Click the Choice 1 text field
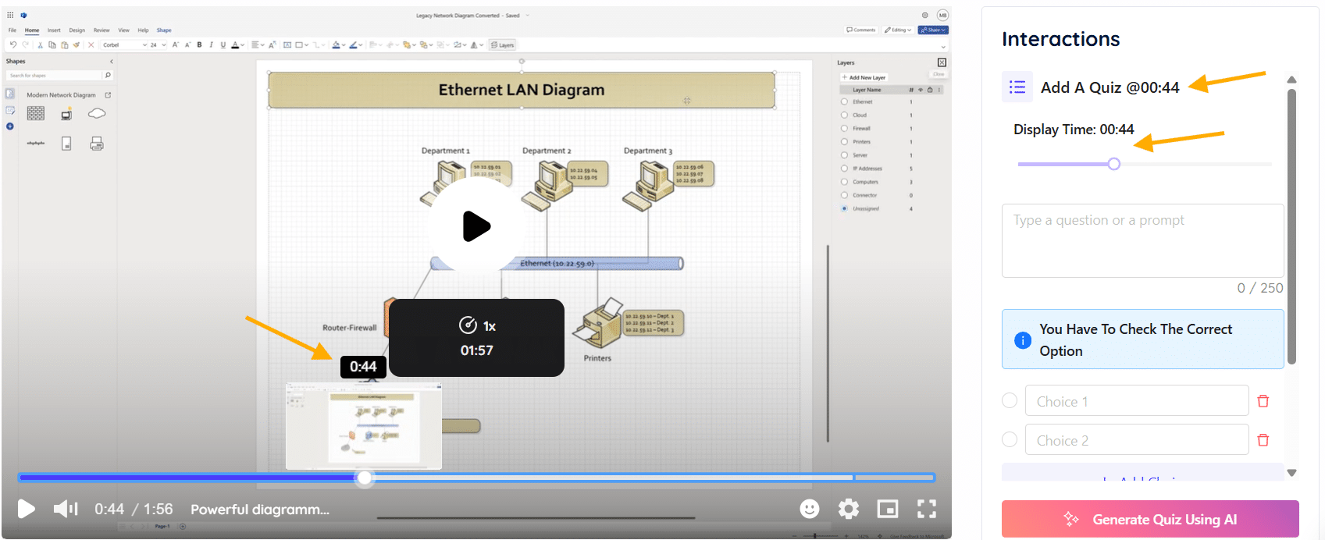1325x540 pixels. coord(1136,401)
